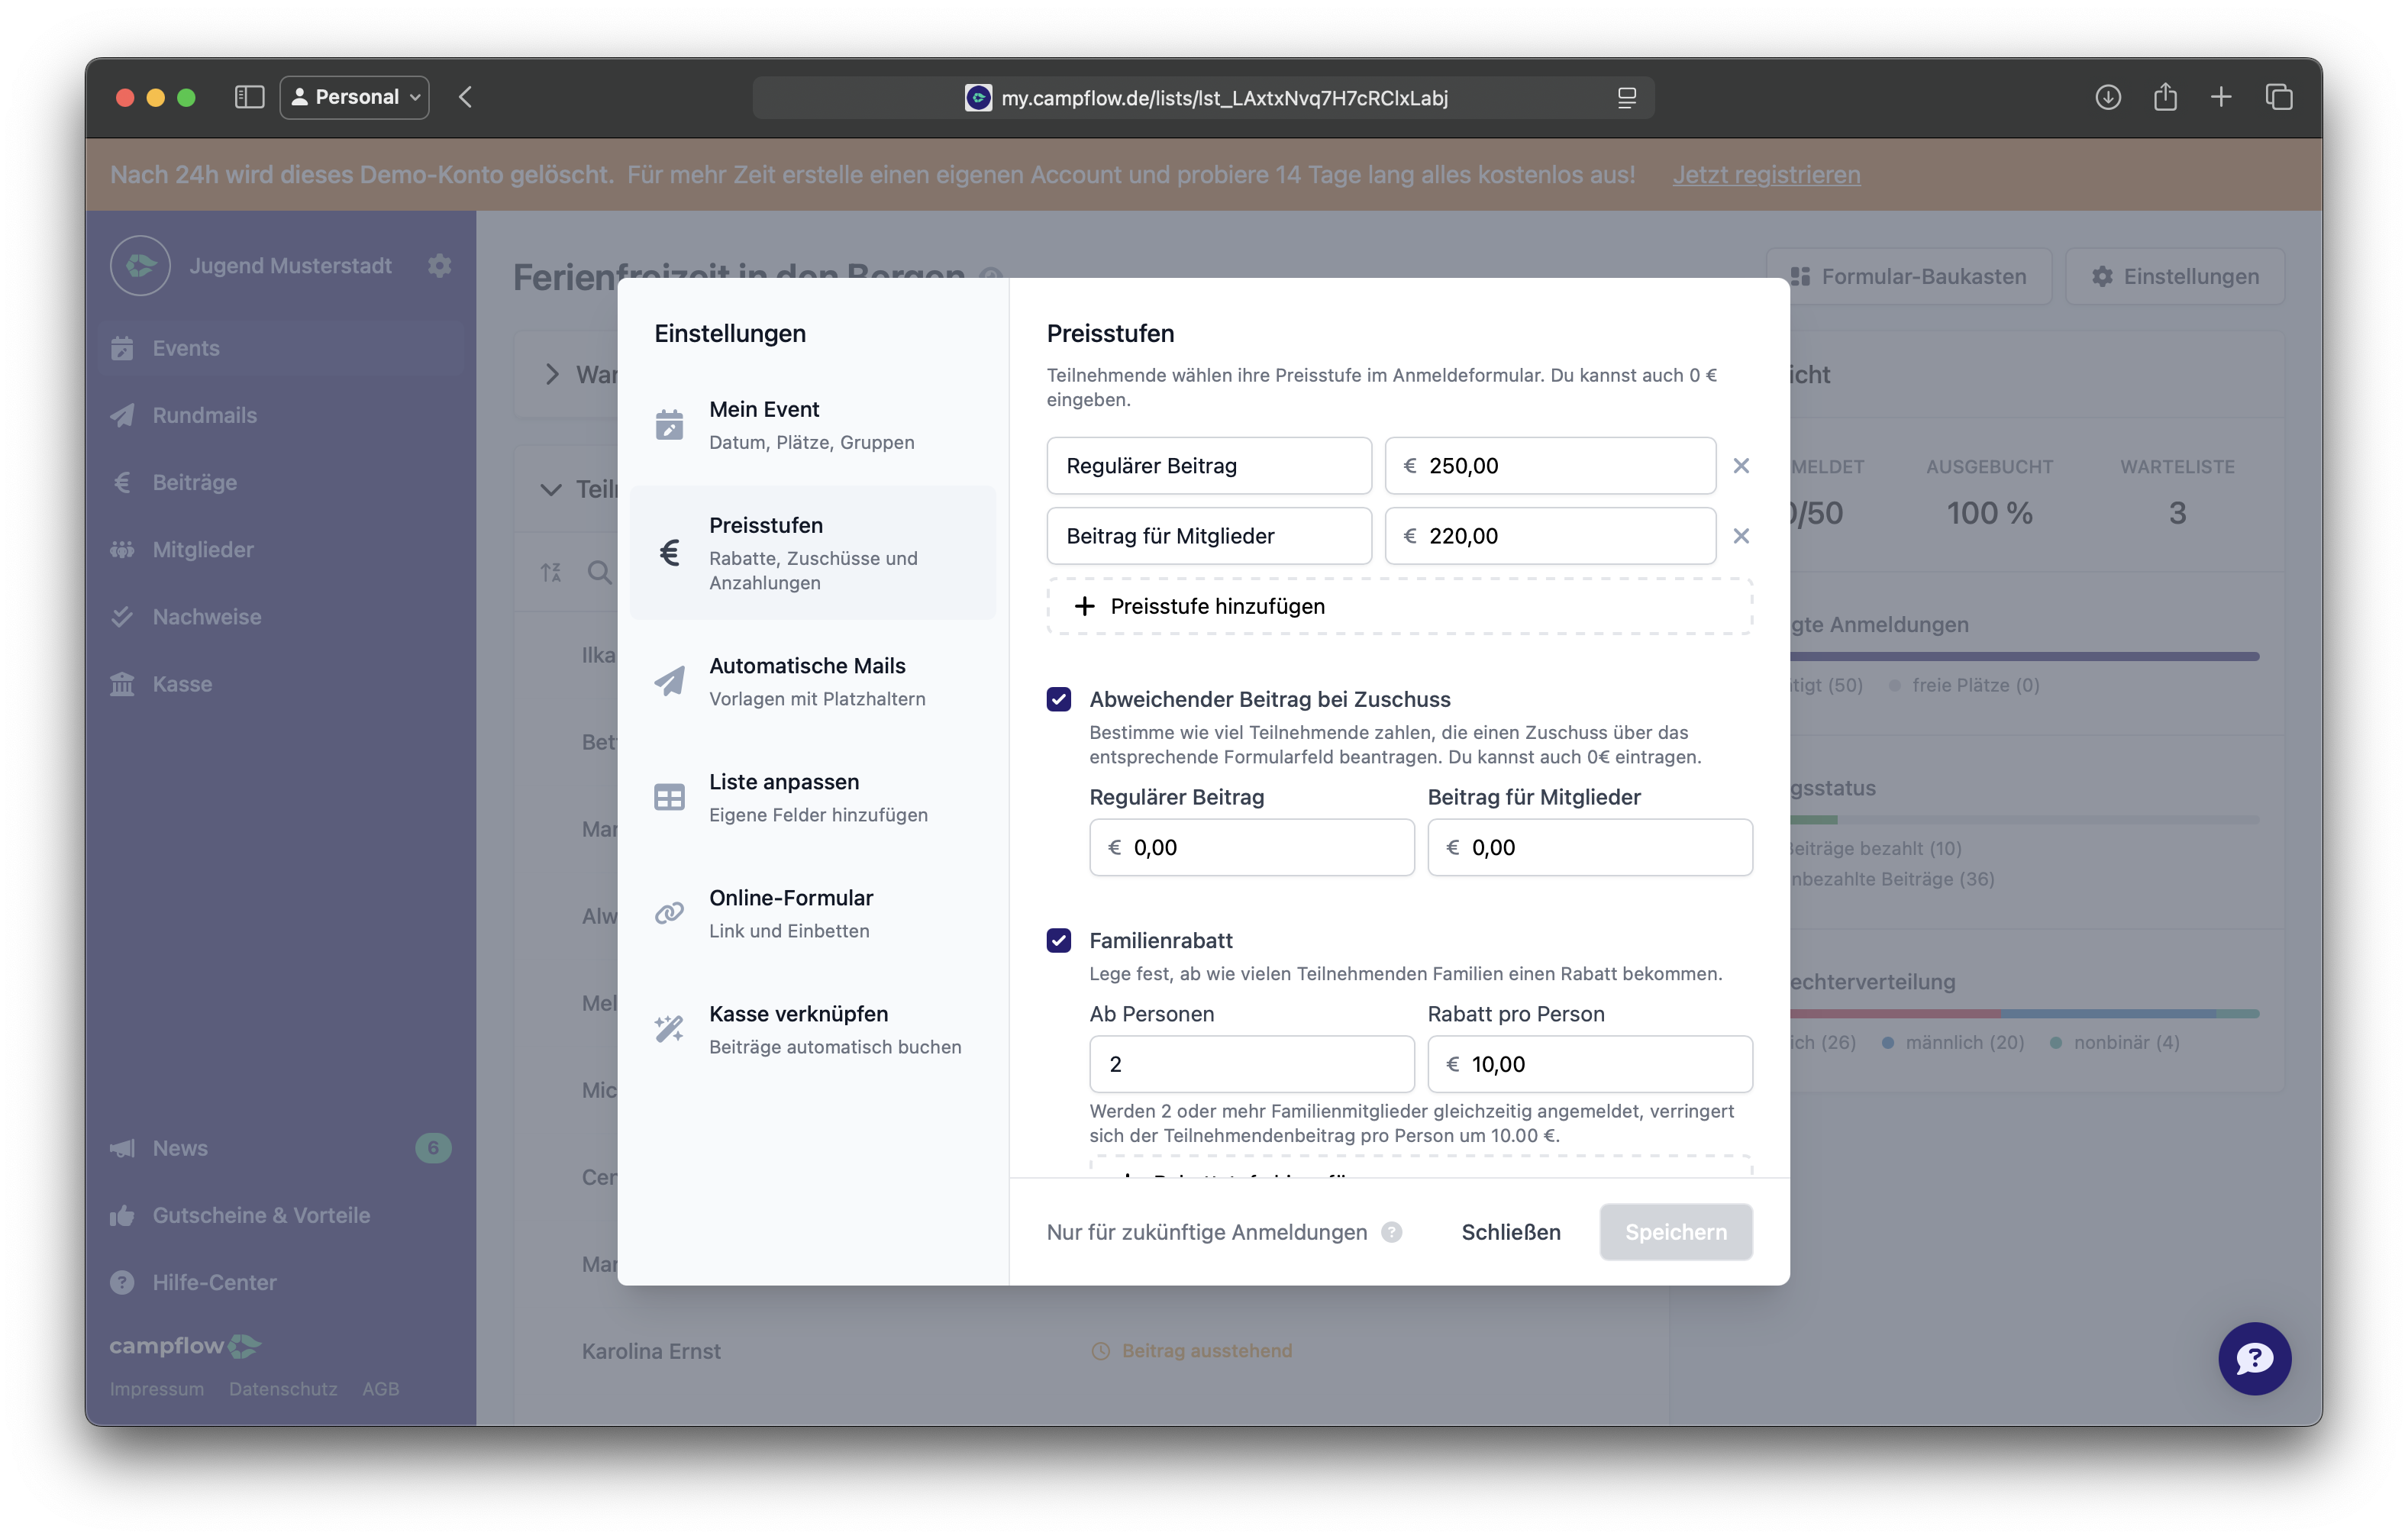The width and height of the screenshot is (2408, 1539).
Task: Open the Mein Event settings section
Action: (x=812, y=425)
